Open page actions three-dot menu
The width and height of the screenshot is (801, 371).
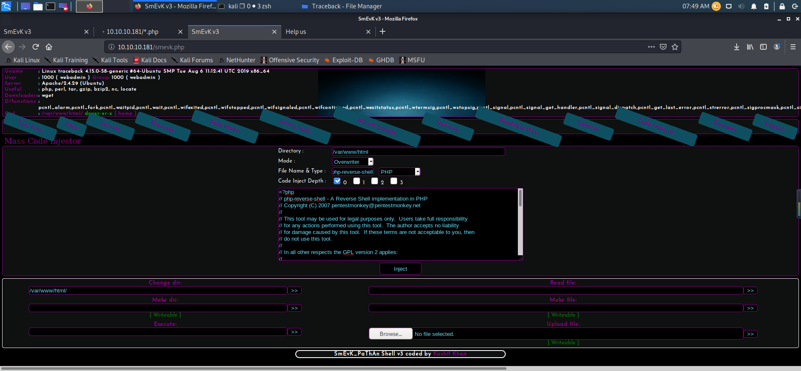coord(651,47)
